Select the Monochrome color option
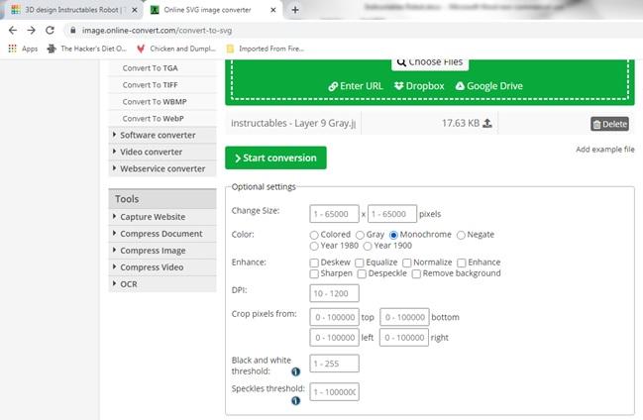 point(393,235)
